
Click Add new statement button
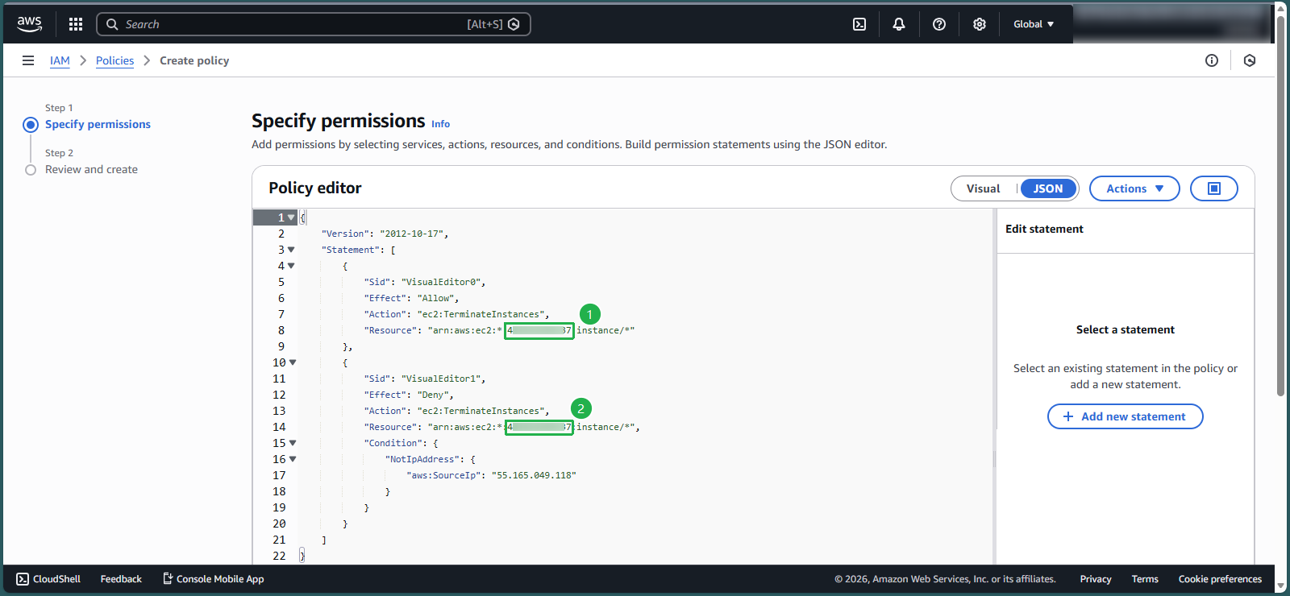[x=1125, y=416]
